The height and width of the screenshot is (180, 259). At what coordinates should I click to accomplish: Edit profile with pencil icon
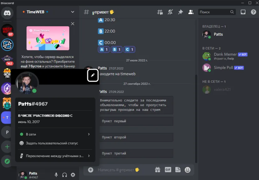click(x=93, y=76)
